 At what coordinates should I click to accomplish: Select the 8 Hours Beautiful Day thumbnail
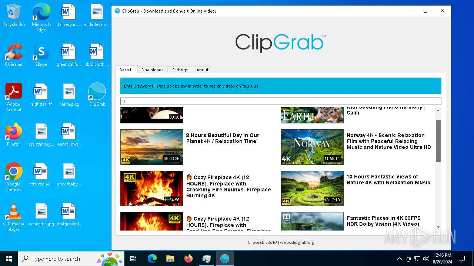pyautogui.click(x=152, y=147)
